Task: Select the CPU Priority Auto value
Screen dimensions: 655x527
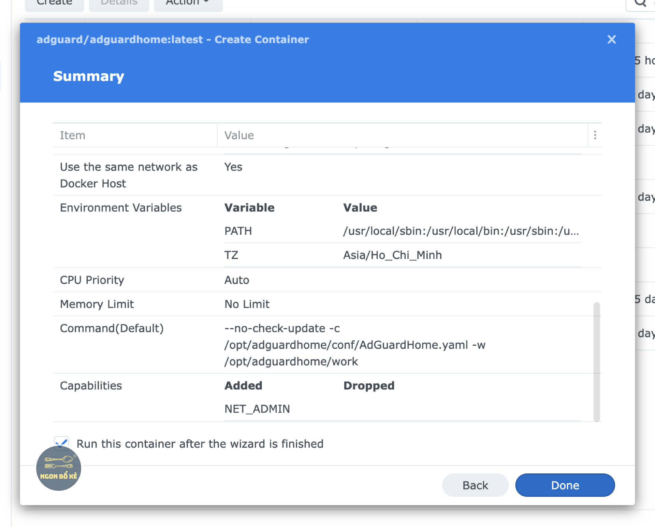Action: point(237,280)
